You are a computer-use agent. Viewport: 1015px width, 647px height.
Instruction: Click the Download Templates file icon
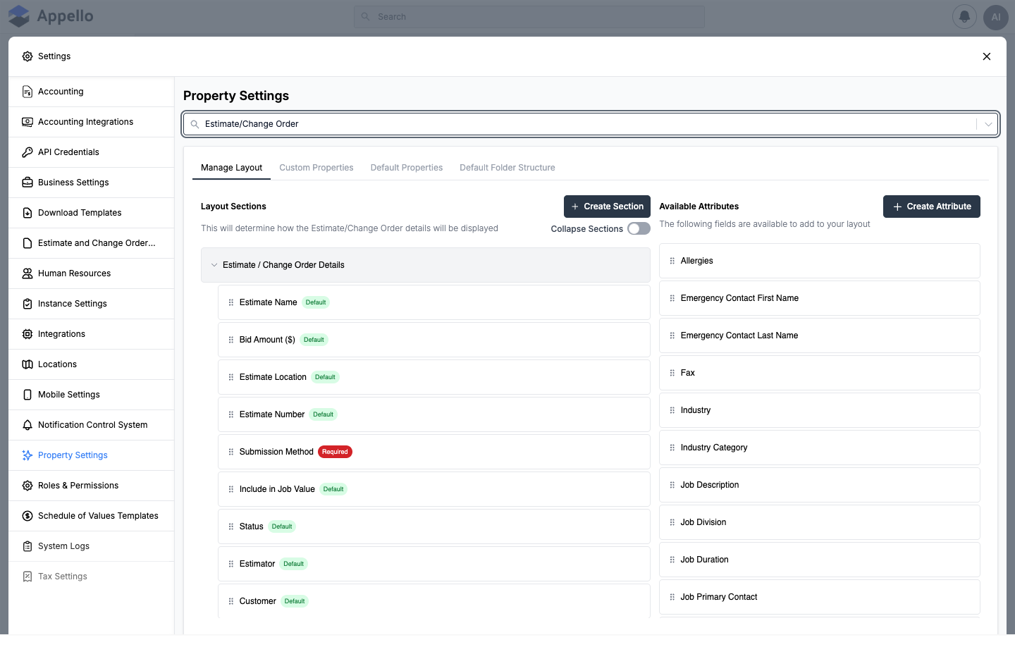pos(27,213)
